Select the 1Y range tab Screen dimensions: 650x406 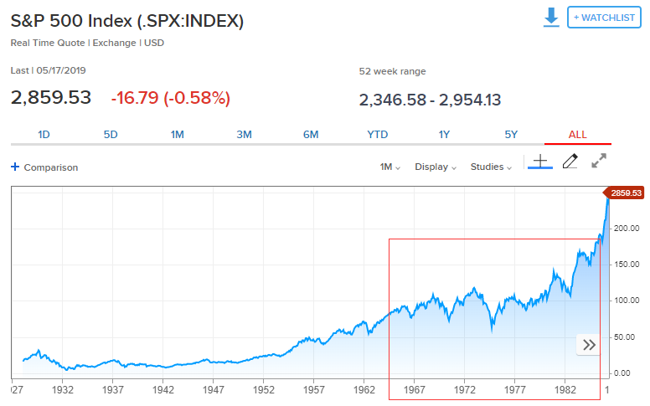(x=444, y=134)
